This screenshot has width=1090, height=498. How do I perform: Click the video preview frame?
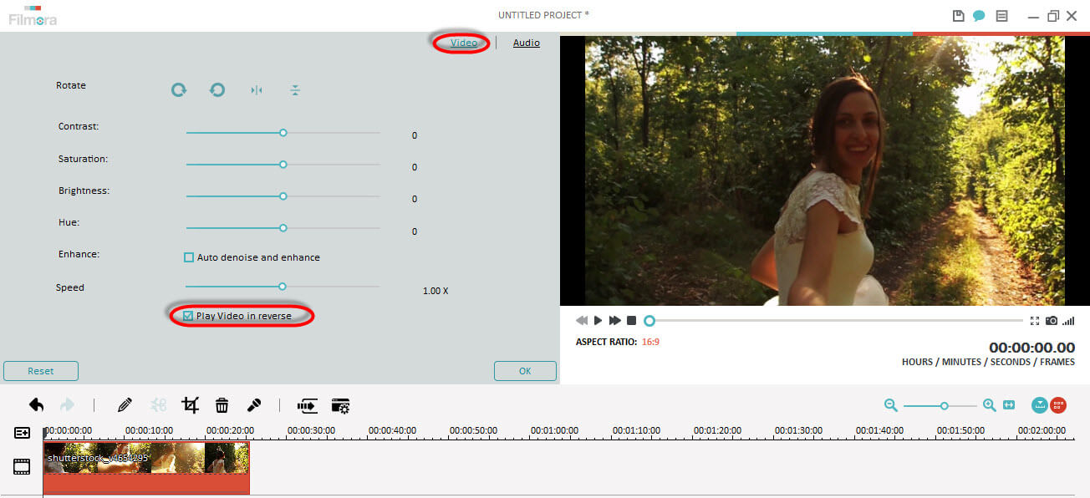point(824,170)
